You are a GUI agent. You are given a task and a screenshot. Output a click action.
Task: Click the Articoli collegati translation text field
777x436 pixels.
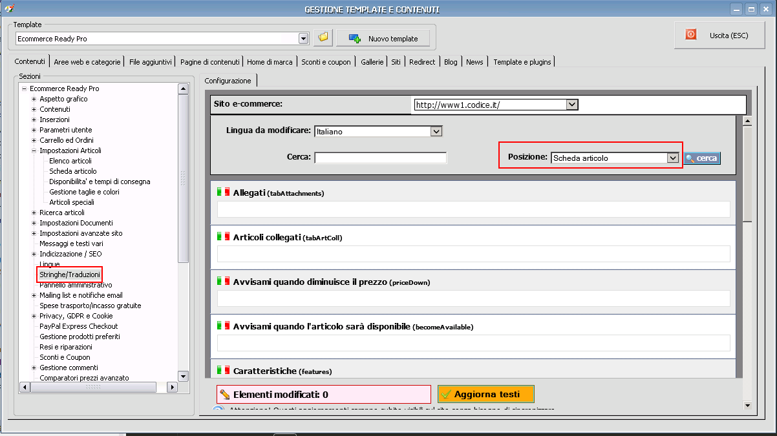pyautogui.click(x=474, y=254)
